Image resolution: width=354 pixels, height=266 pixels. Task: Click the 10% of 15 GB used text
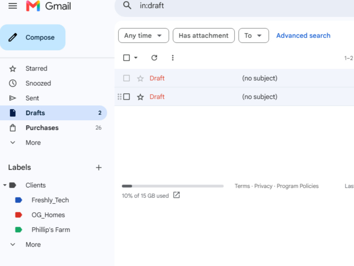click(x=145, y=196)
